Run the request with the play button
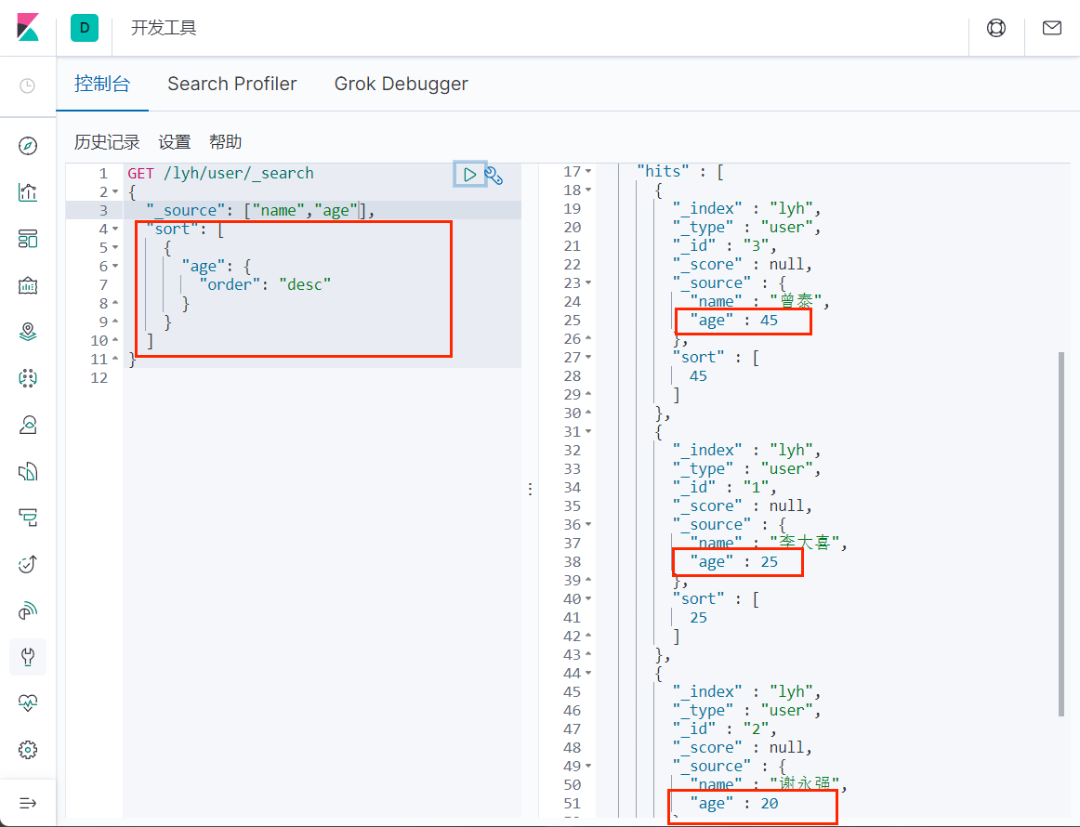The width and height of the screenshot is (1080, 827). tap(469, 174)
